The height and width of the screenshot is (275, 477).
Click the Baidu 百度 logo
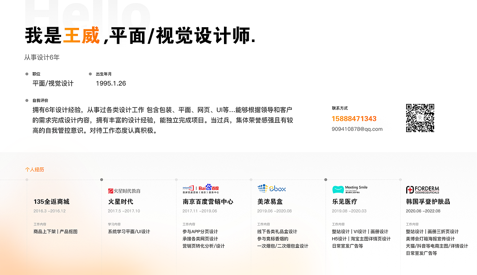tap(201, 189)
